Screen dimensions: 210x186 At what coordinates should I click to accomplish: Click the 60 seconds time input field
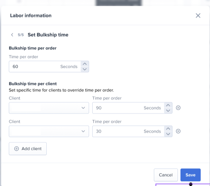coord(45,67)
